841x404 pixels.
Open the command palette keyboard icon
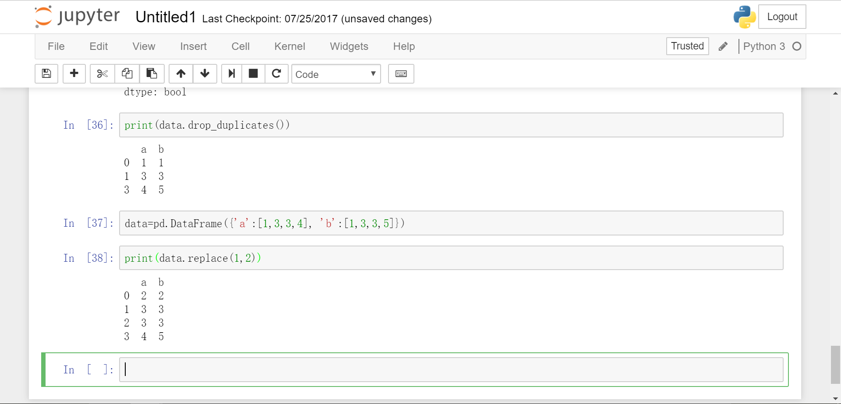401,74
